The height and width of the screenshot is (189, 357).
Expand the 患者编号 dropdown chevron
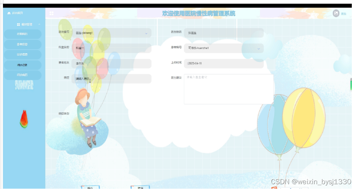pyautogui.click(x=259, y=49)
